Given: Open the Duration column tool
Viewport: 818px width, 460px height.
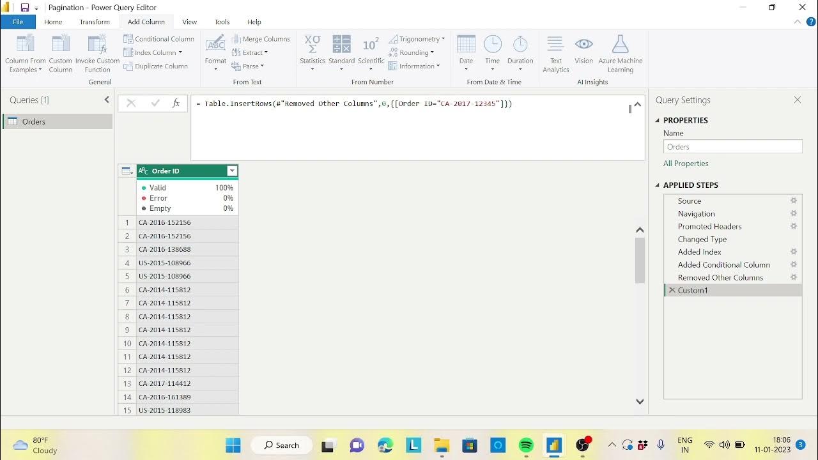Looking at the screenshot, I should click(520, 52).
